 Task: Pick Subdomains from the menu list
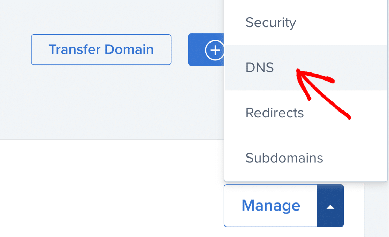click(x=284, y=158)
